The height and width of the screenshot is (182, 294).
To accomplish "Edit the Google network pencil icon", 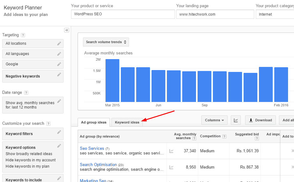I will click(x=59, y=64).
